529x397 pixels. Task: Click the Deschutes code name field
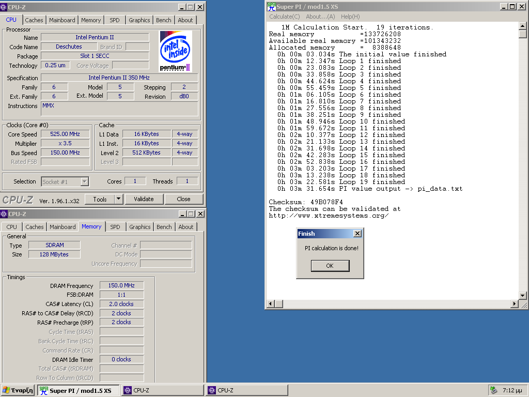point(69,47)
